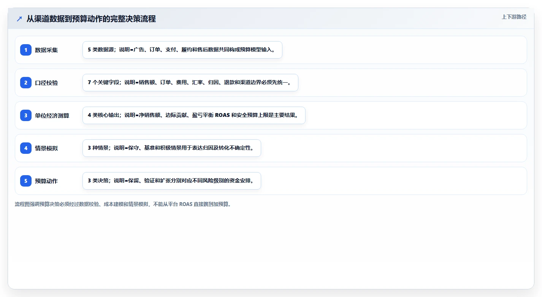Viewport: 542px width, 297px height.
Task: Select the 预算动作 step label
Action: [x=46, y=181]
